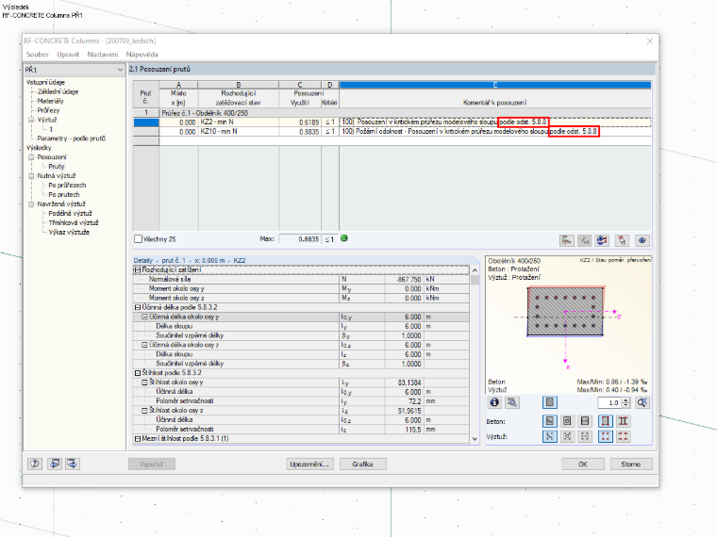Collapse the Navržená výztuž tree node

click(x=31, y=204)
